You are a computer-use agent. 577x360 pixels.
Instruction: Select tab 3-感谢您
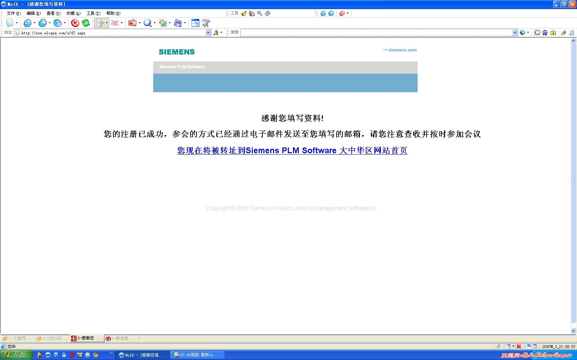pos(87,338)
